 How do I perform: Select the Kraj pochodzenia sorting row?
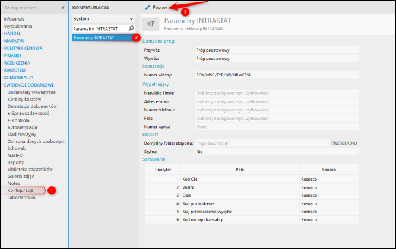click(x=252, y=203)
